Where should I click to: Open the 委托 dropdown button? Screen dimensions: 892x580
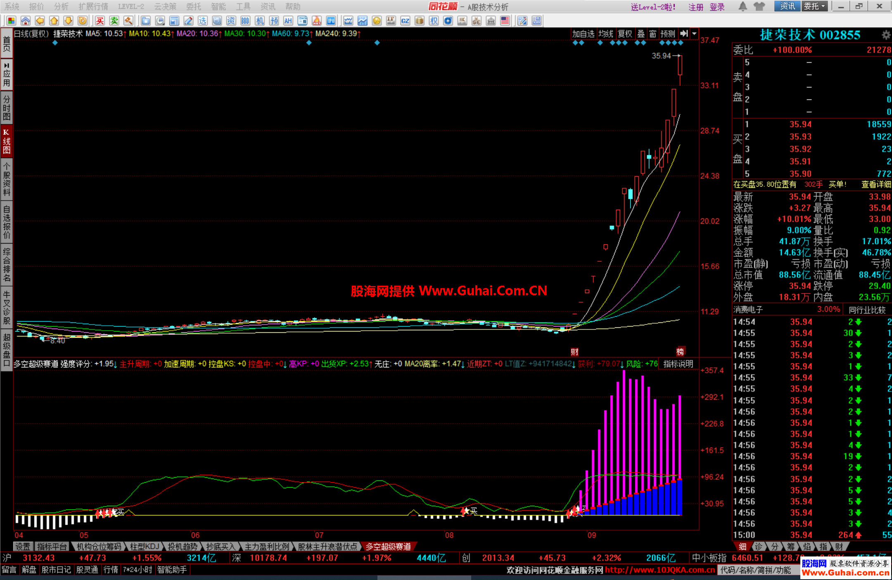pyautogui.click(x=814, y=6)
